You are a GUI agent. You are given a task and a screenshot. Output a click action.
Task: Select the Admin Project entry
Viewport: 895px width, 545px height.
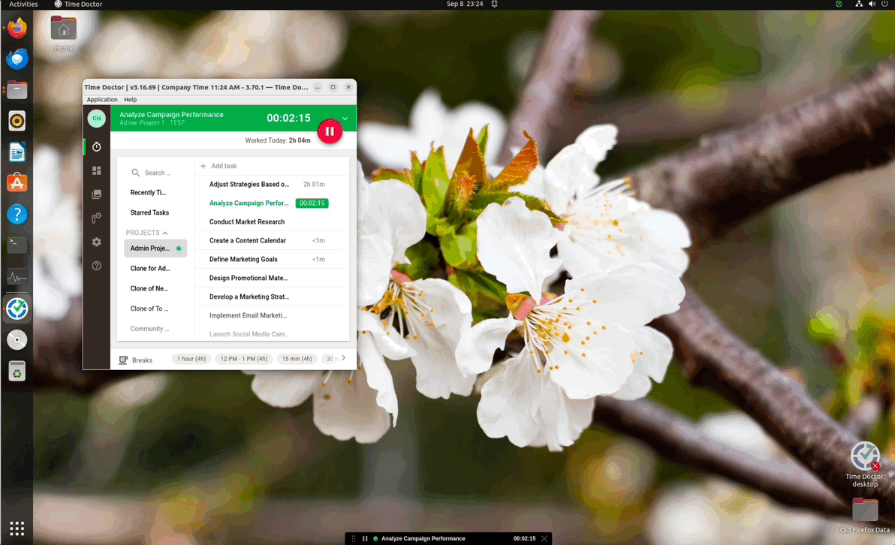[x=155, y=248]
